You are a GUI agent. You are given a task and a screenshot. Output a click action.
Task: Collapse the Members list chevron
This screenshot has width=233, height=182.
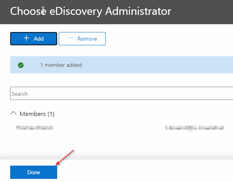[13, 113]
